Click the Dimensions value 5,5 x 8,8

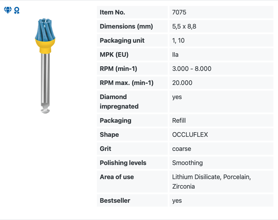184,26
